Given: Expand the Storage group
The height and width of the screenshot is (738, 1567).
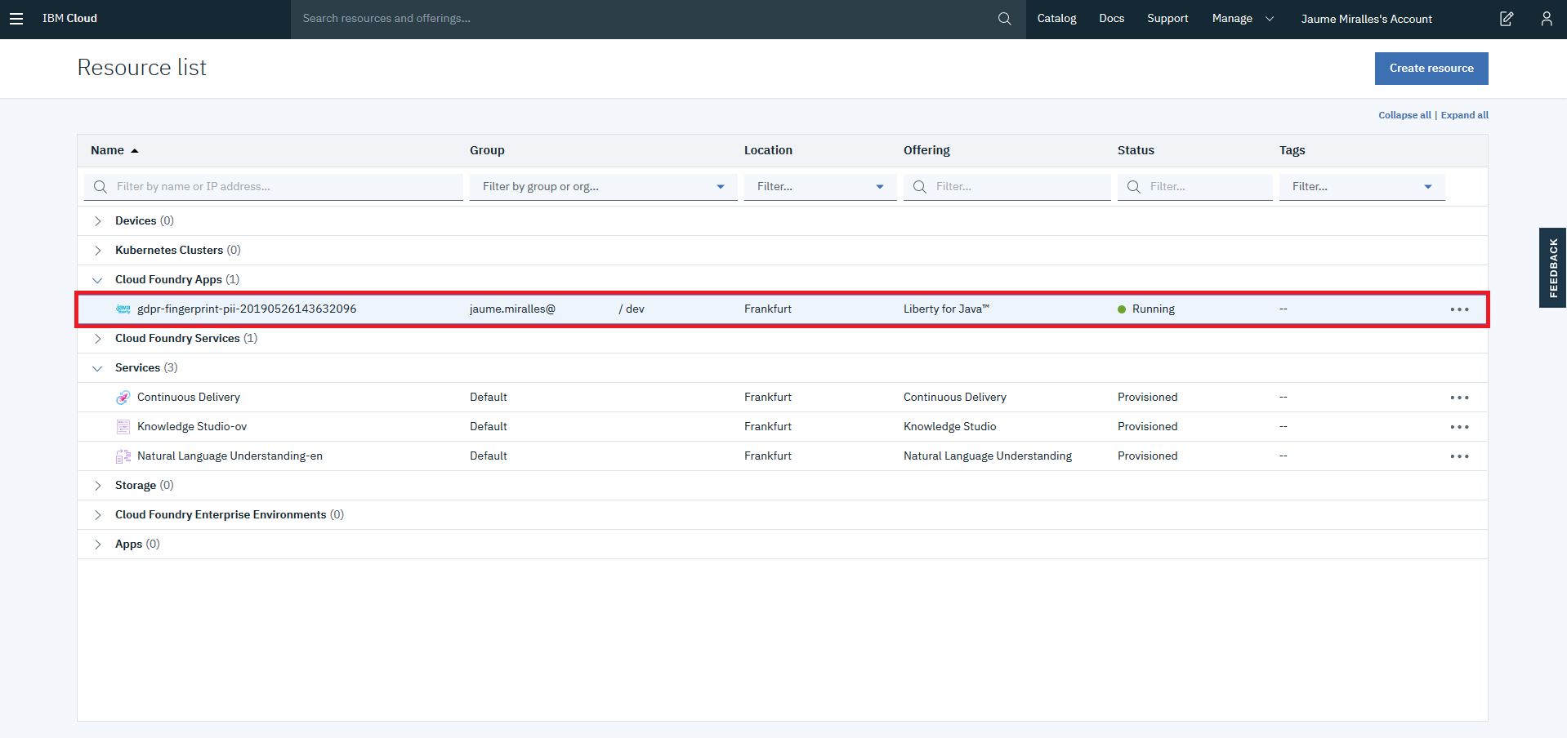Looking at the screenshot, I should tap(98, 486).
